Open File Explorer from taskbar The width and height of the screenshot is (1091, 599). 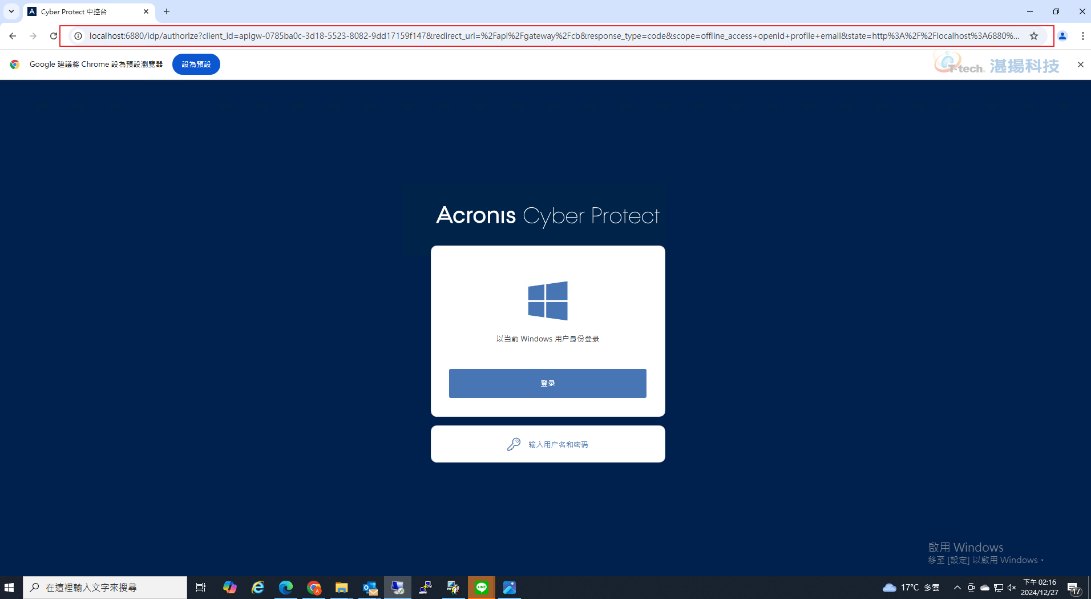coord(342,588)
